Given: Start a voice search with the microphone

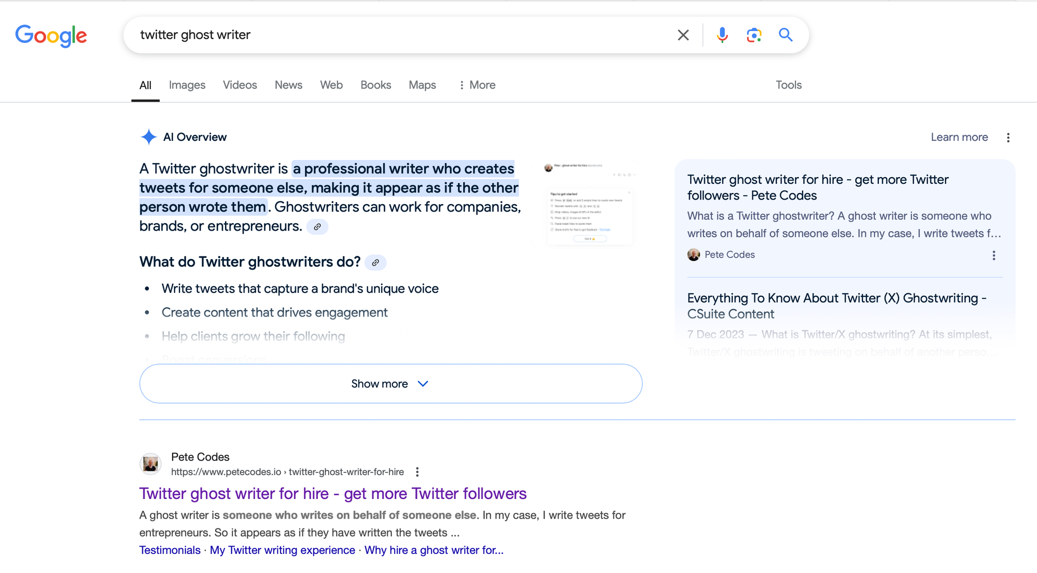Looking at the screenshot, I should [721, 35].
